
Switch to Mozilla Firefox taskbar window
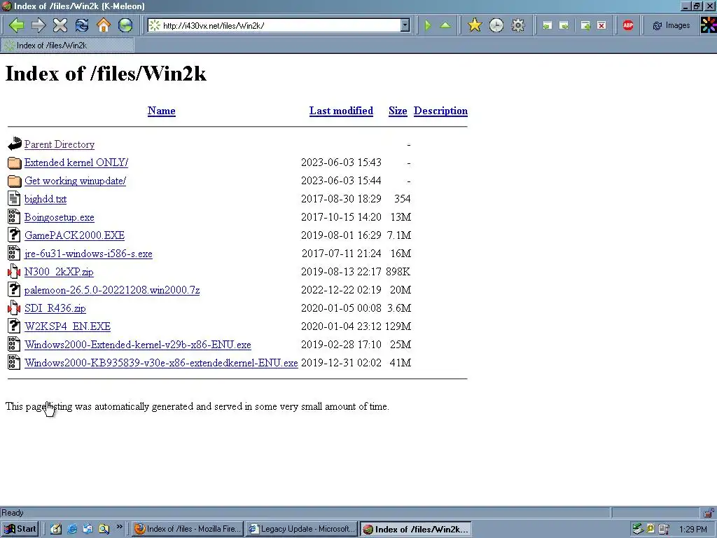(188, 529)
